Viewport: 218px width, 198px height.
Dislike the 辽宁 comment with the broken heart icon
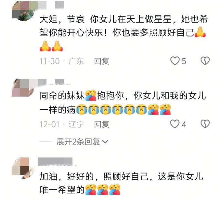coord(205,124)
